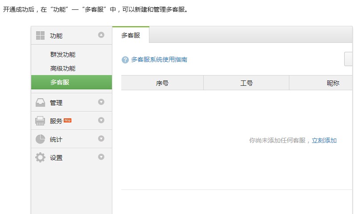Screen dimensions: 354x214
Task: Click the 设置 gear icon
Action: coord(40,157)
